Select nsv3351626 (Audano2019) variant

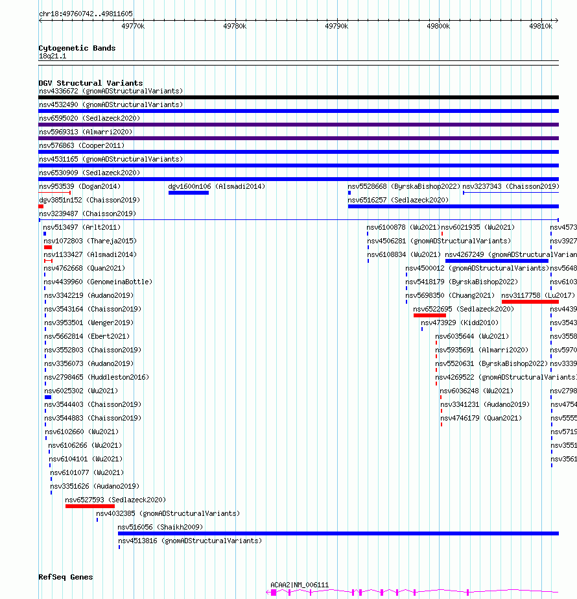point(95,487)
